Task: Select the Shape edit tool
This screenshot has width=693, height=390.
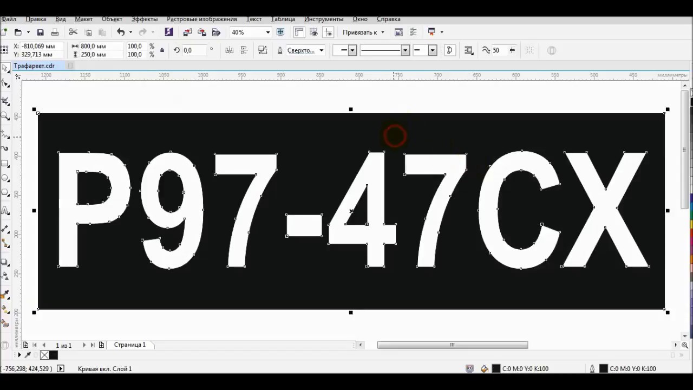Action: pos(5,84)
